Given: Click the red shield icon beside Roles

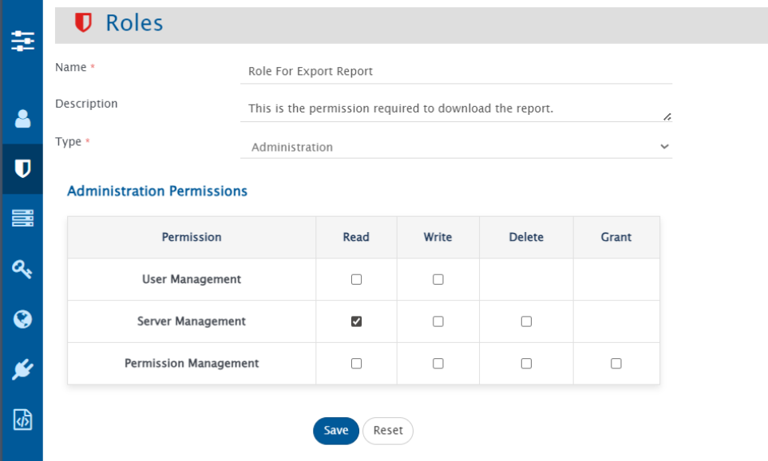Looking at the screenshot, I should (83, 22).
